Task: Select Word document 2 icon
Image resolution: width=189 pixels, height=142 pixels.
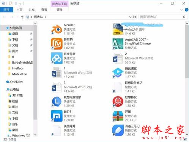Action: [118, 58]
